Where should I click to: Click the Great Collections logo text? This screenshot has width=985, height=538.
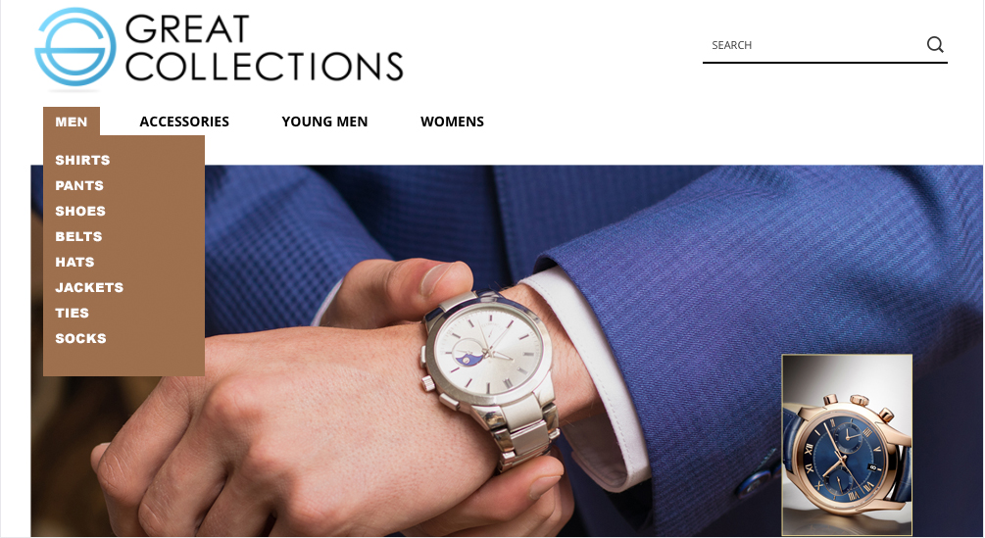(x=264, y=48)
